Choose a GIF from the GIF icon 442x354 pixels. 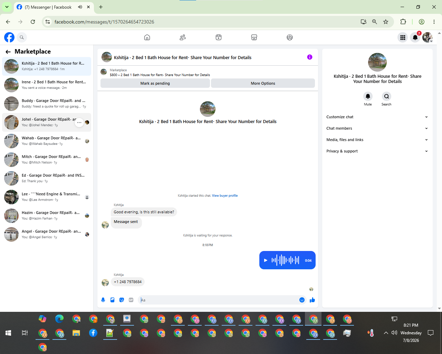click(x=131, y=300)
